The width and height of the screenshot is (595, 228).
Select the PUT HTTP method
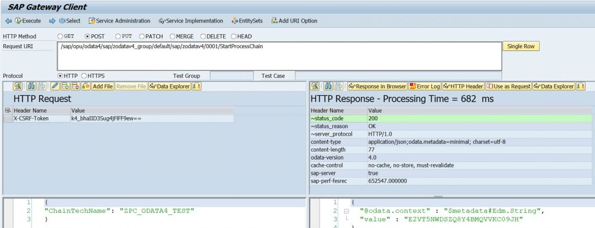click(118, 37)
